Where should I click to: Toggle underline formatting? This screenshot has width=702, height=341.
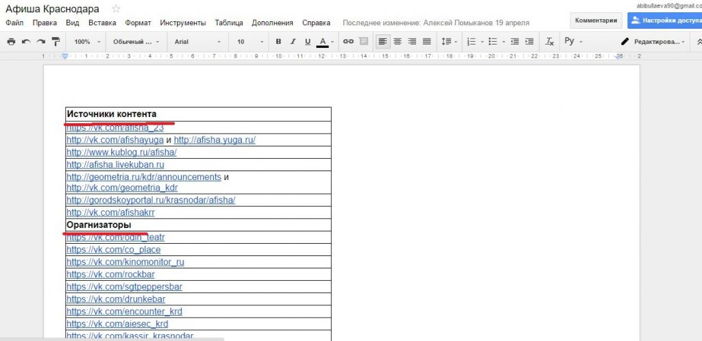(x=308, y=42)
